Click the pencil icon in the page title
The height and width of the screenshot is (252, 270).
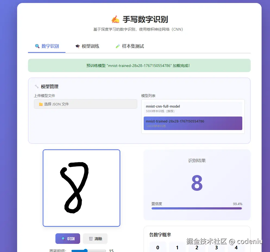point(115,19)
